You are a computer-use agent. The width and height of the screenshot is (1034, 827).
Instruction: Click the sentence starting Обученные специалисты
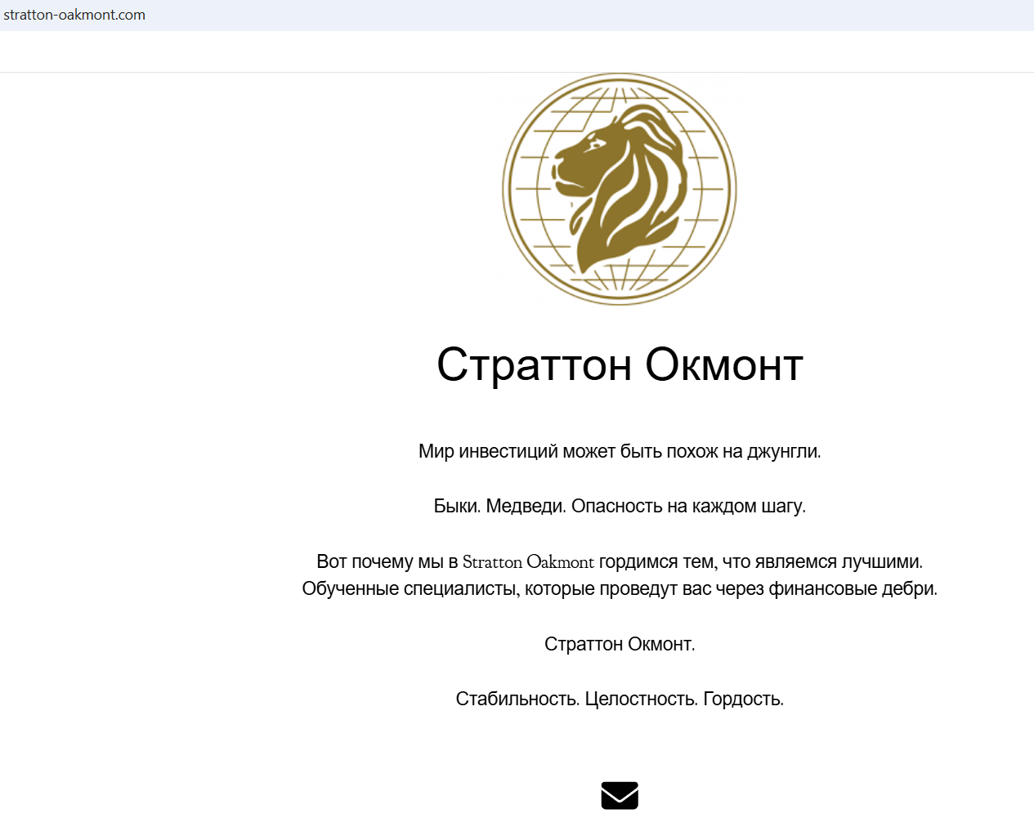point(619,589)
